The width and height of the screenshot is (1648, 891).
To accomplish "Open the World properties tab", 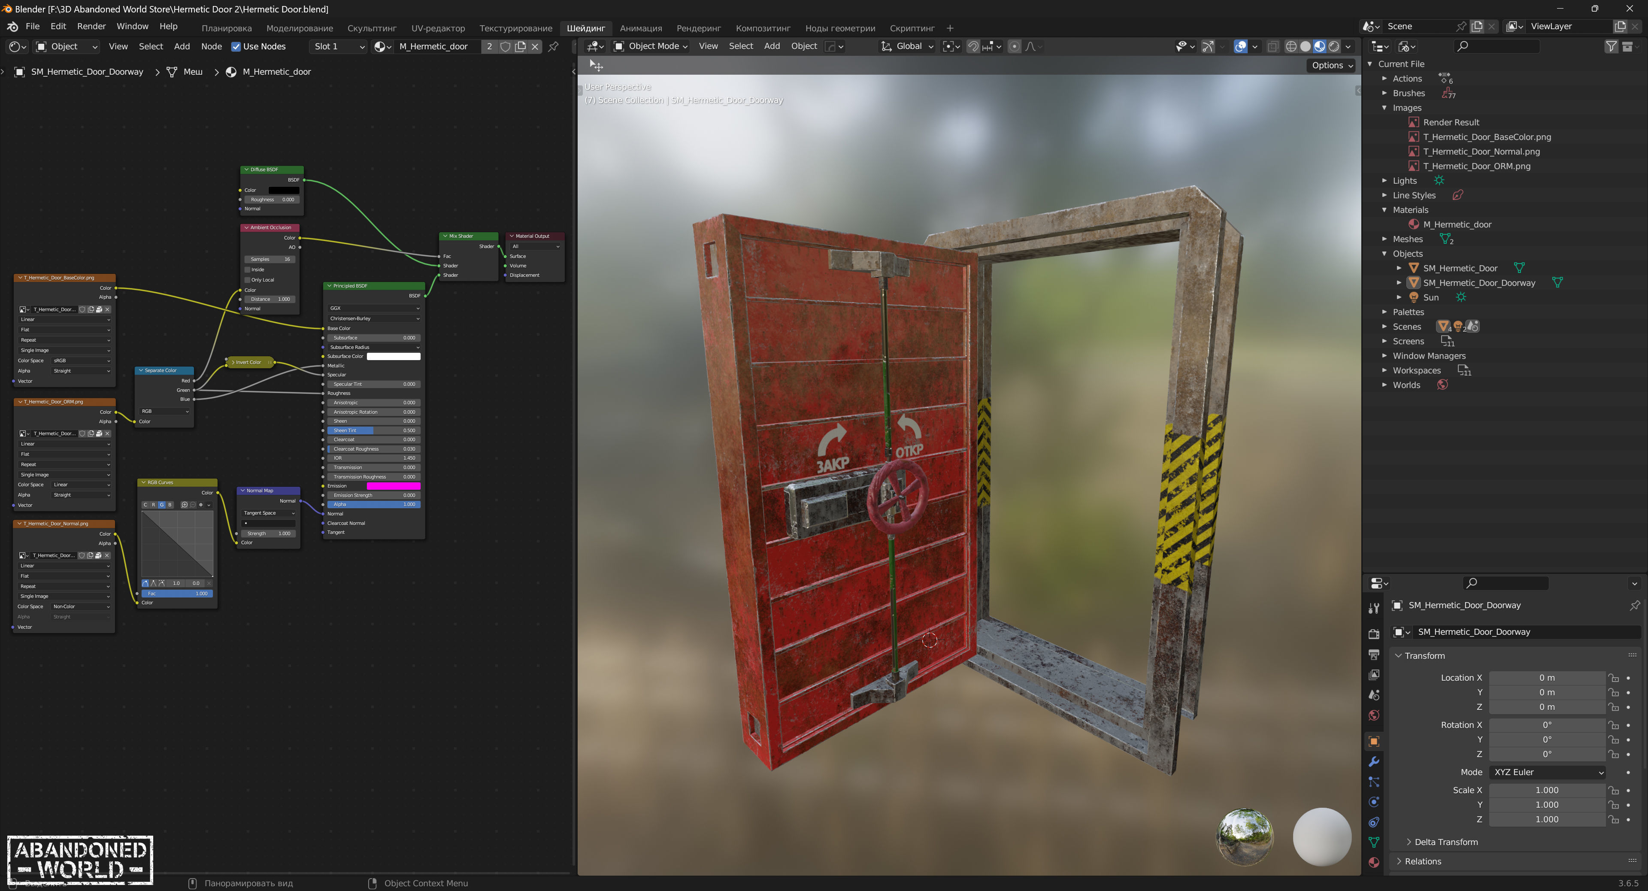I will 1373,715.
